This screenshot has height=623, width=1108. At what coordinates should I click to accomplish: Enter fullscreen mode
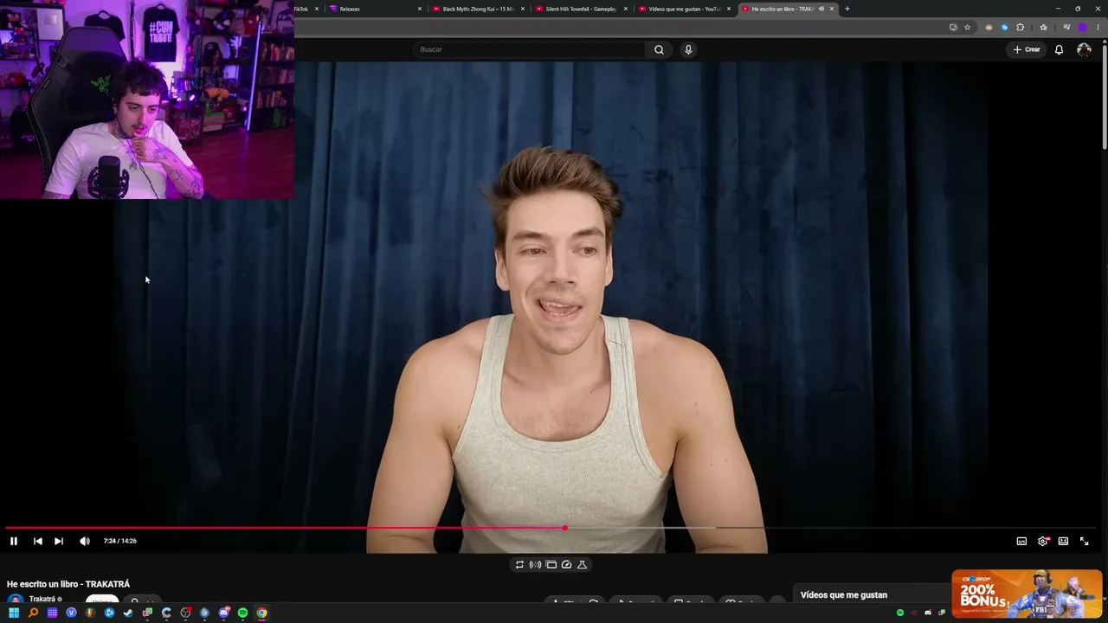[x=1084, y=541]
